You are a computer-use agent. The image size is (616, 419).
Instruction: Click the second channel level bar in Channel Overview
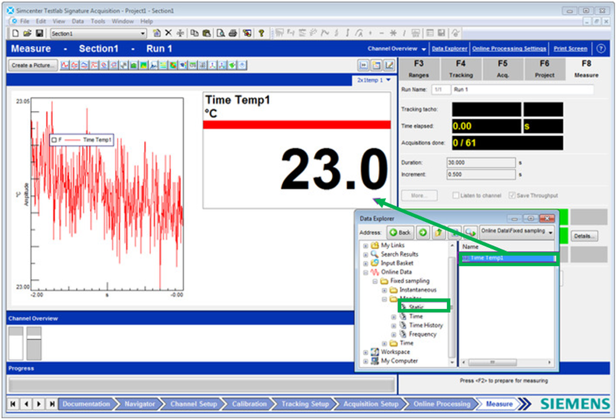click(34, 343)
